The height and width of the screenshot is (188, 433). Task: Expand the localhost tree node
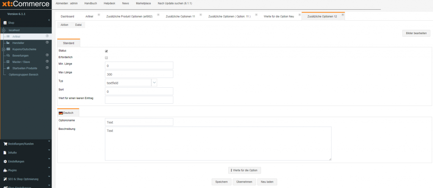(4, 30)
